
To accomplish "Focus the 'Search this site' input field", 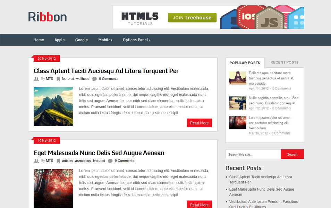I will [253, 154].
